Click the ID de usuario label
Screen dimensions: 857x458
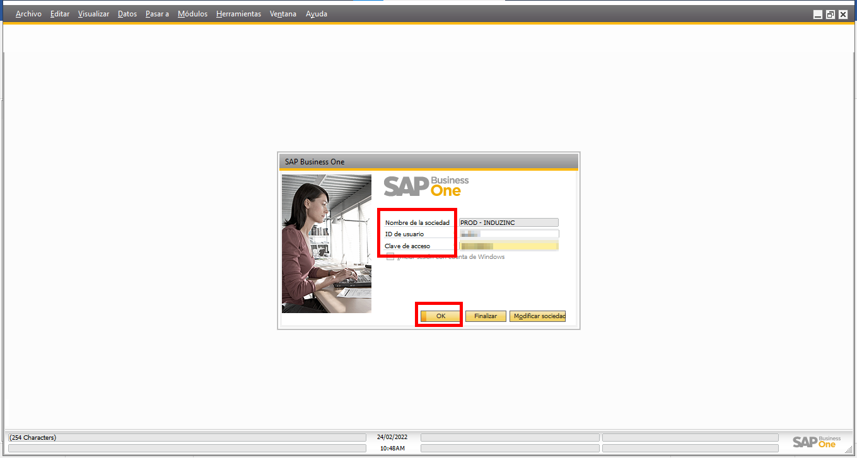[x=404, y=234]
